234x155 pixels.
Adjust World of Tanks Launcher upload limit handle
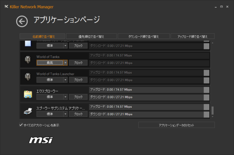point(206,73)
